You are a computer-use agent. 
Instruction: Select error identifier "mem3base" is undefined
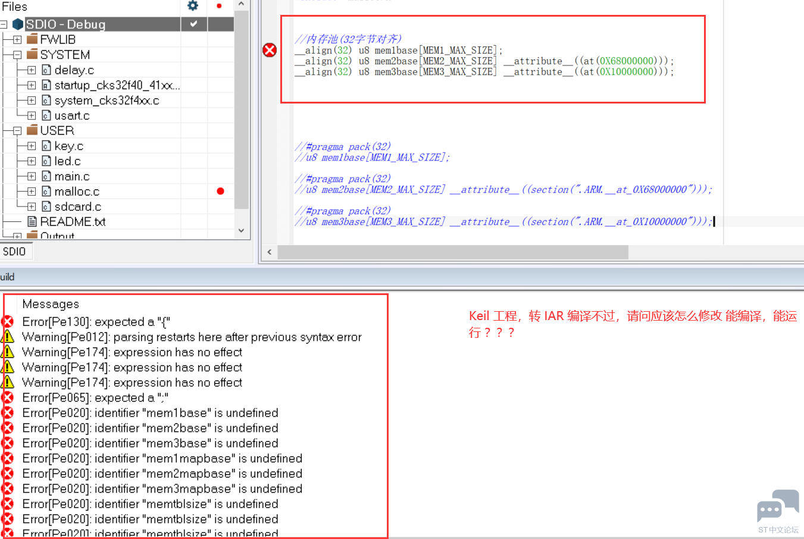pyautogui.click(x=150, y=443)
